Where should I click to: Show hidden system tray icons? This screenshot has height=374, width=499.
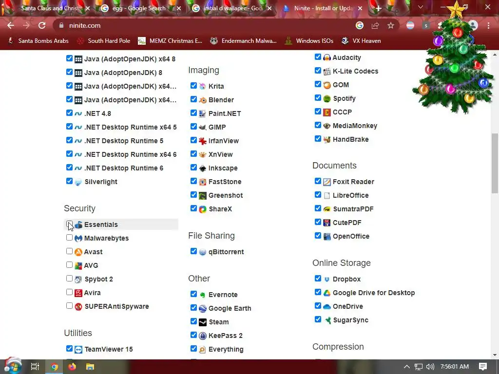407,367
